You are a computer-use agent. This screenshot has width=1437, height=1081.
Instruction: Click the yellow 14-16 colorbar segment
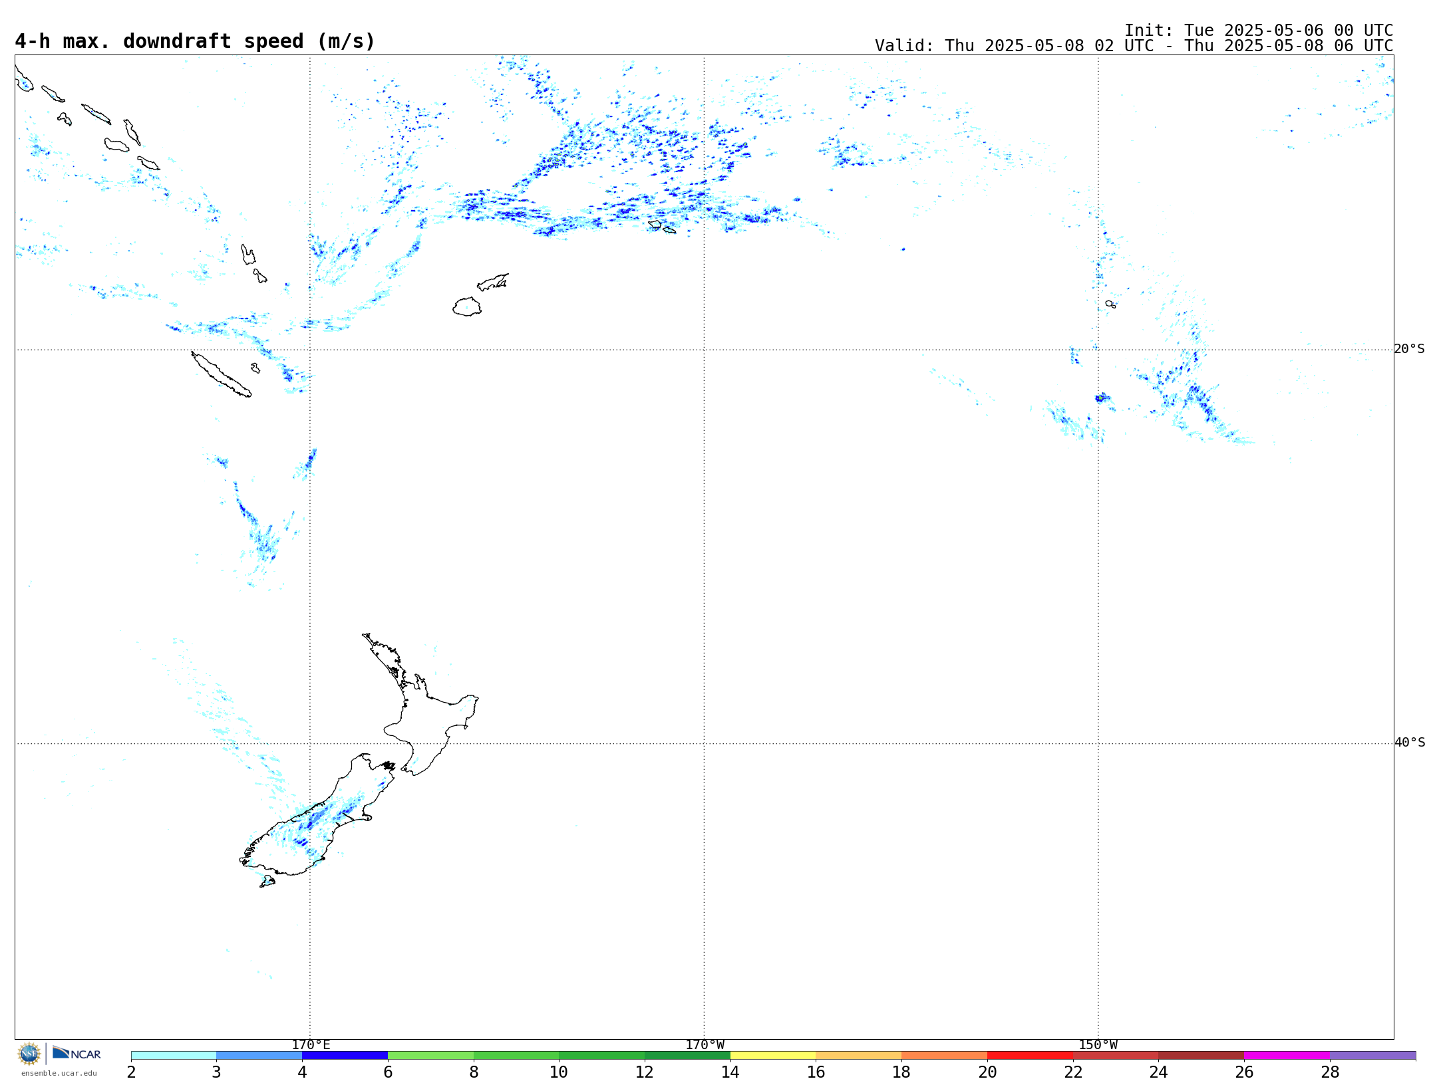point(773,1055)
